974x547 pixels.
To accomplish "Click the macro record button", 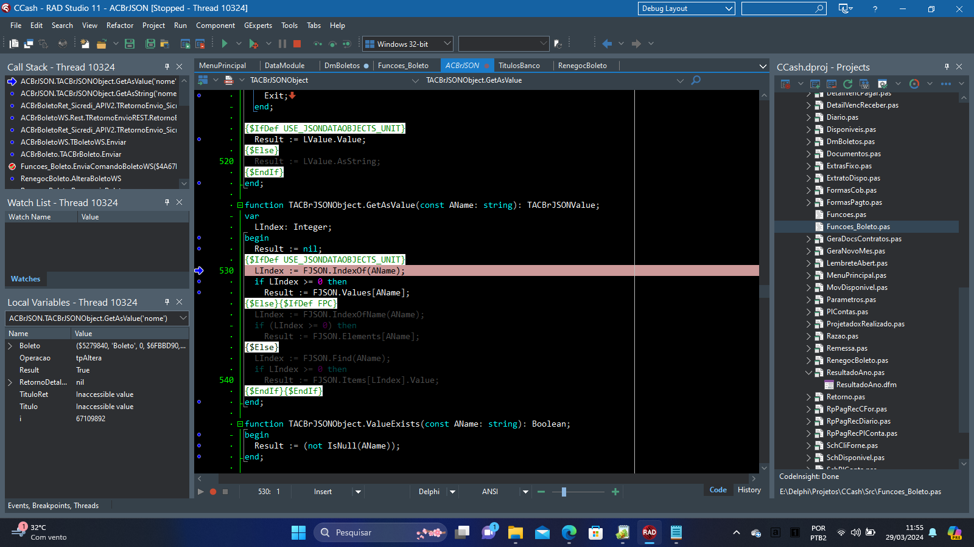I will tap(213, 492).
